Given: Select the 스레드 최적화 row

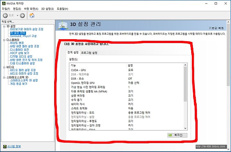Looking at the screenshot, I should click(126, 109).
